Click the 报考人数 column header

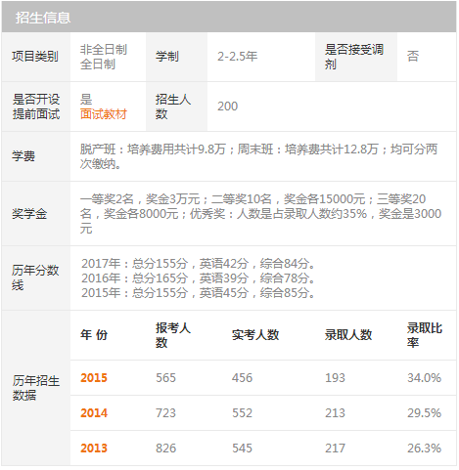(x=173, y=335)
